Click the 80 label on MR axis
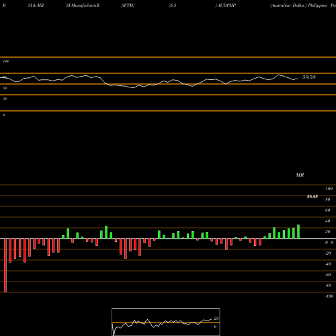Viewport: 336px width, 336px height. [328, 200]
